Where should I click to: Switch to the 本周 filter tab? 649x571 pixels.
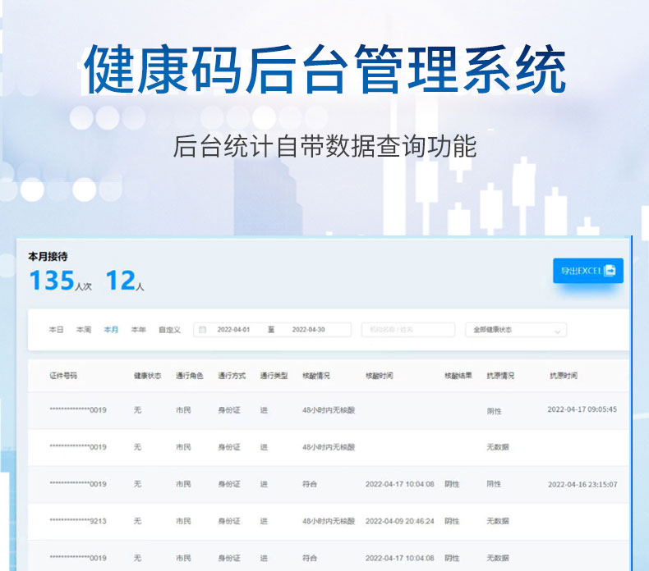click(x=83, y=330)
